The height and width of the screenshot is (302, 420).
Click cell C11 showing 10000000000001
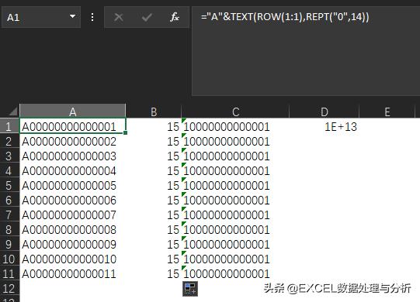pos(235,273)
